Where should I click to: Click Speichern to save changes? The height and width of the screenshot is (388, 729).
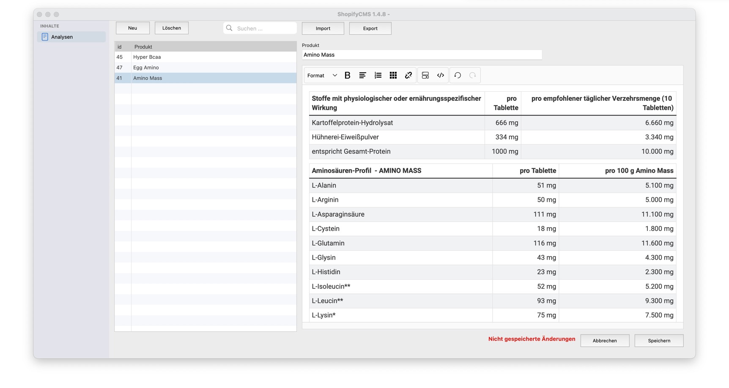pyautogui.click(x=659, y=341)
